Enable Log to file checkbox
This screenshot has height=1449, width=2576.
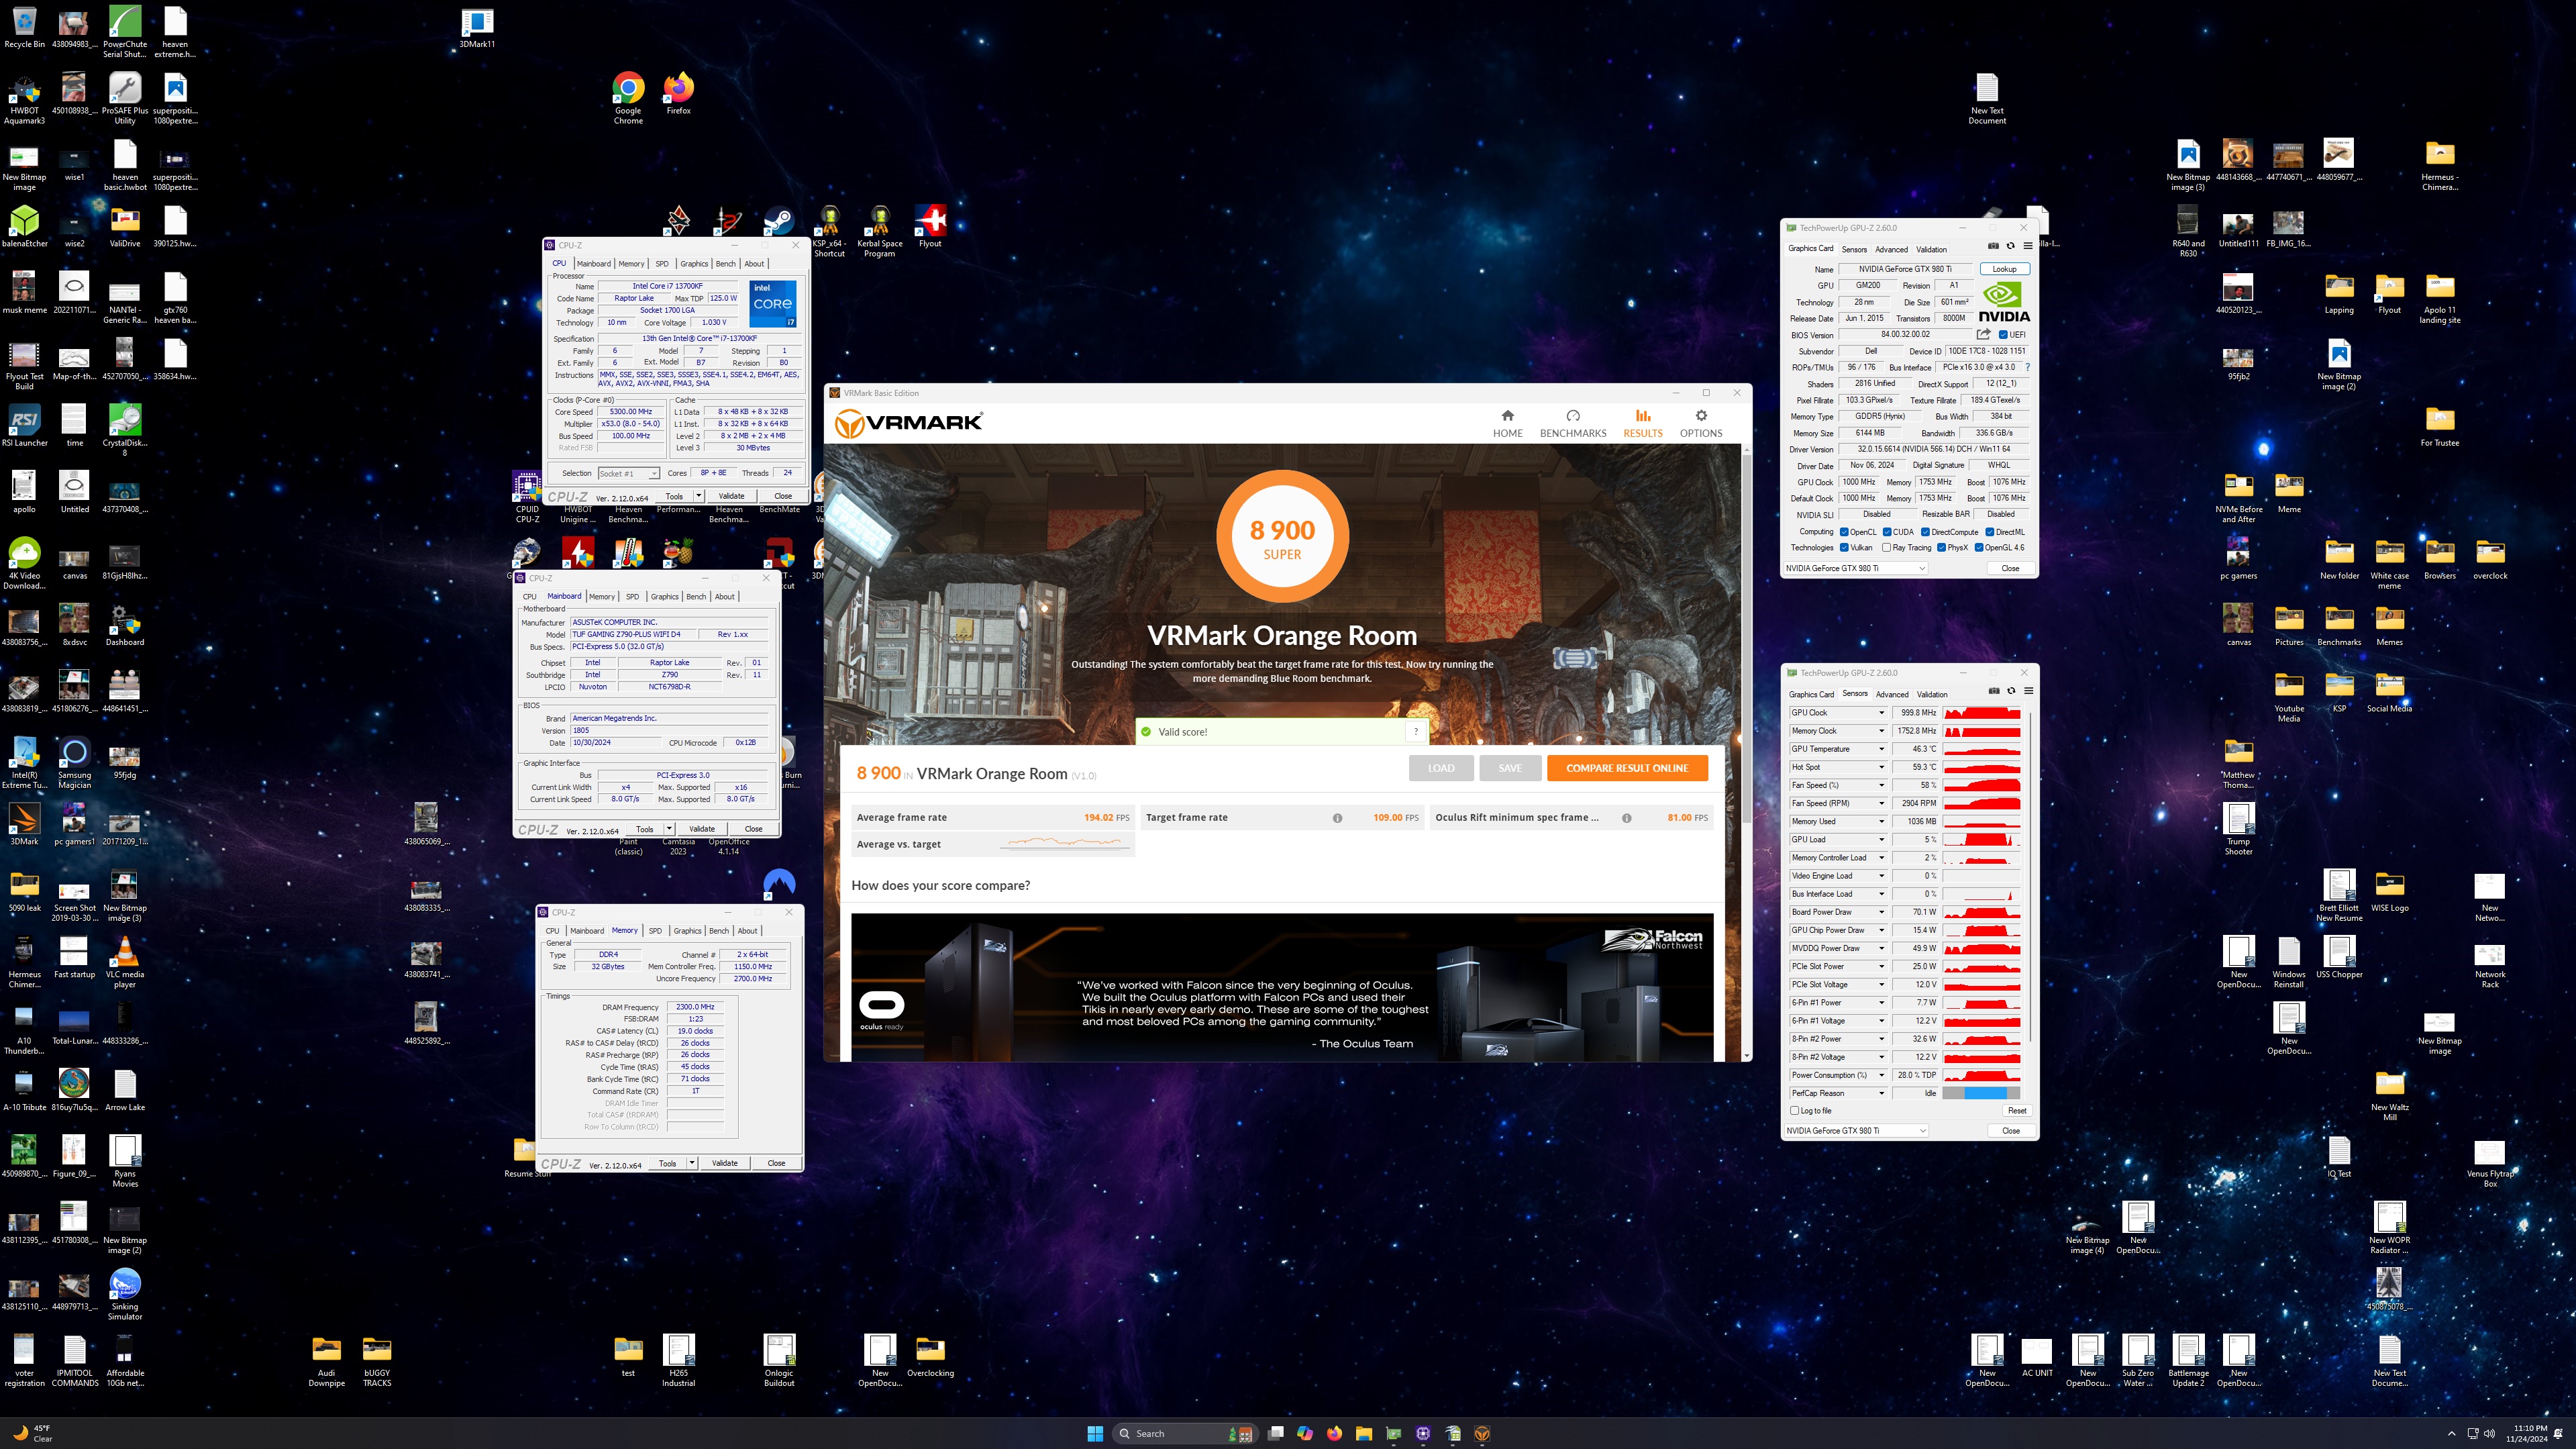pos(1795,1110)
